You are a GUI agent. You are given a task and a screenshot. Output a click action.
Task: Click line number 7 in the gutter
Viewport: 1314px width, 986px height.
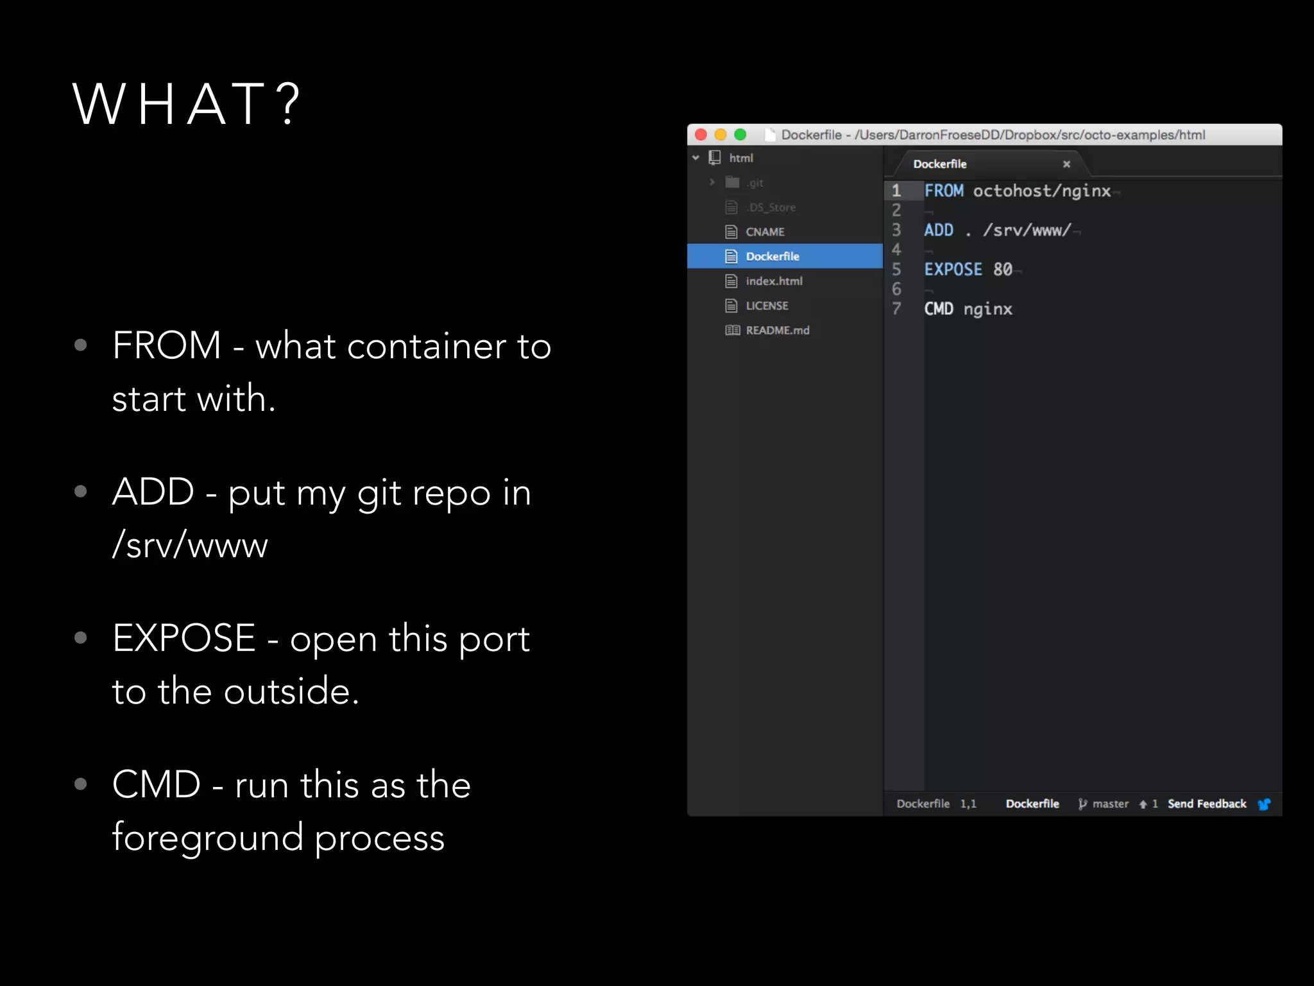(896, 309)
